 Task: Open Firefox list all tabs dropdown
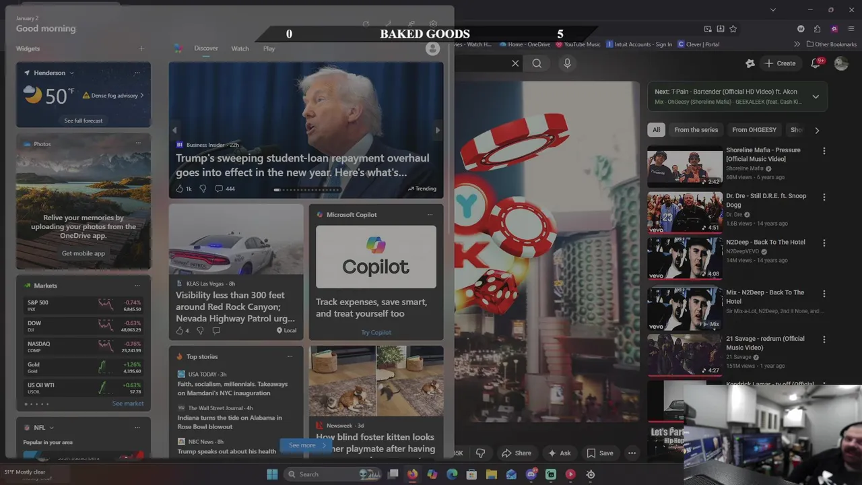[773, 10]
